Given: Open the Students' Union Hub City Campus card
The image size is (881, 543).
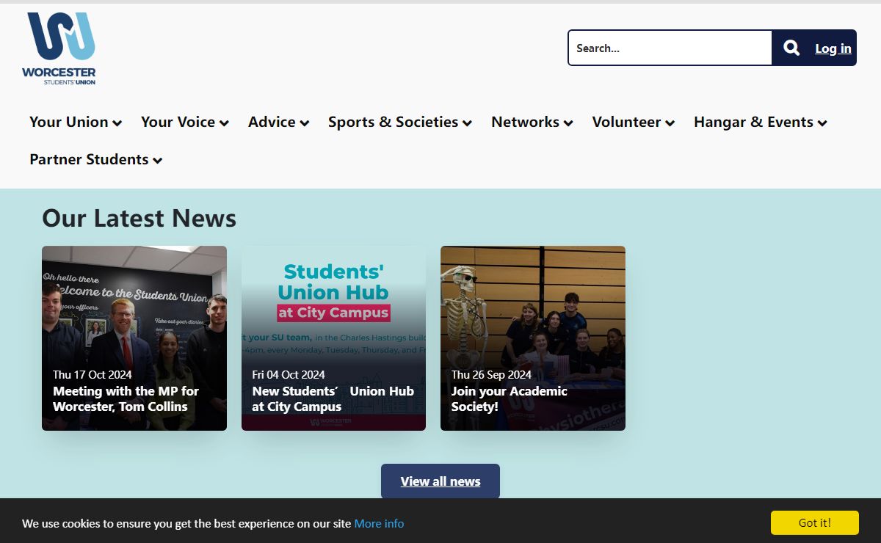Looking at the screenshot, I should [x=333, y=338].
